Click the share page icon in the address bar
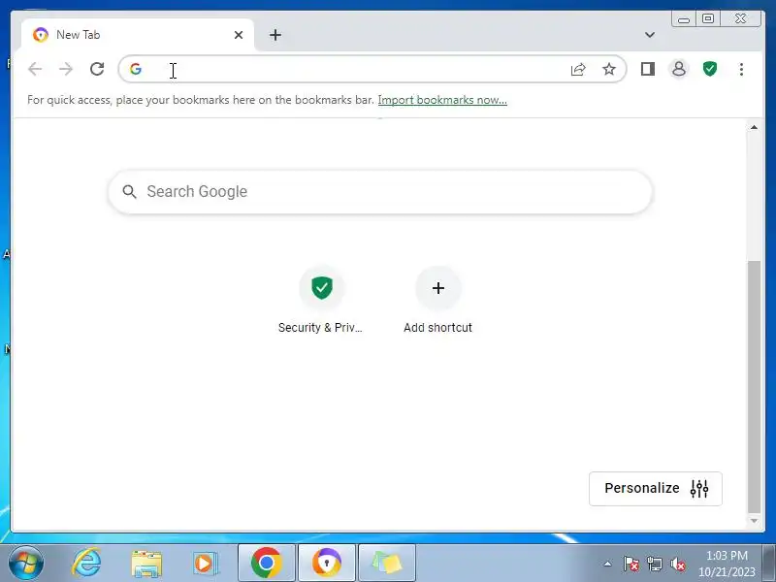Viewport: 776px width, 582px height. [x=578, y=69]
